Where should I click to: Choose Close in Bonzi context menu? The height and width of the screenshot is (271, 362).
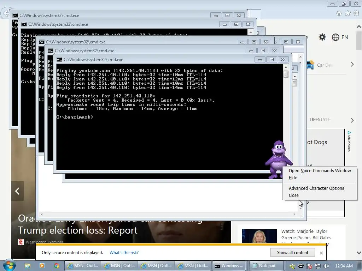click(x=320, y=195)
